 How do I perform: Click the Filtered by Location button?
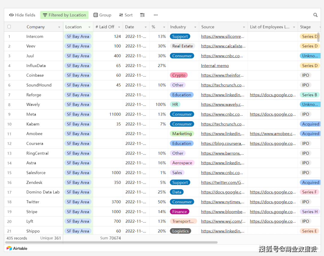64,15
